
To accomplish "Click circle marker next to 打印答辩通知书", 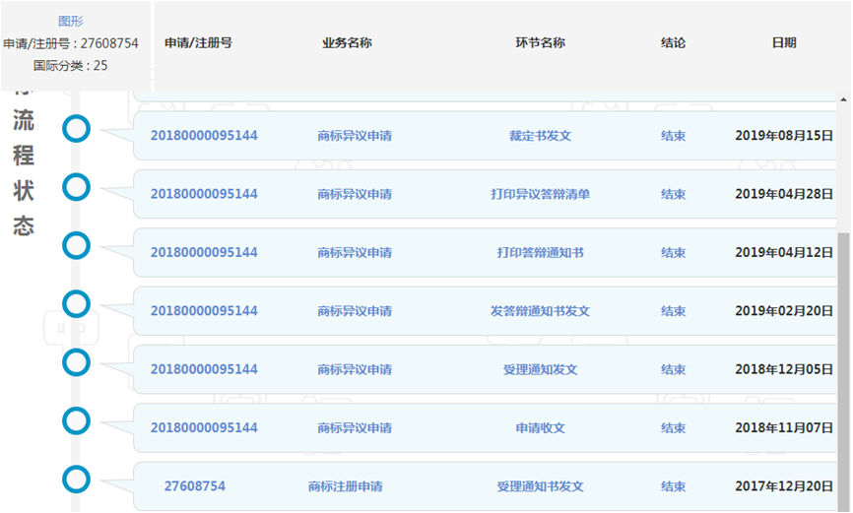I will point(77,245).
